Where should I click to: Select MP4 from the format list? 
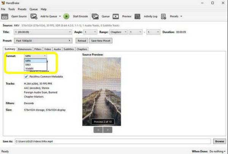[x=35, y=61]
